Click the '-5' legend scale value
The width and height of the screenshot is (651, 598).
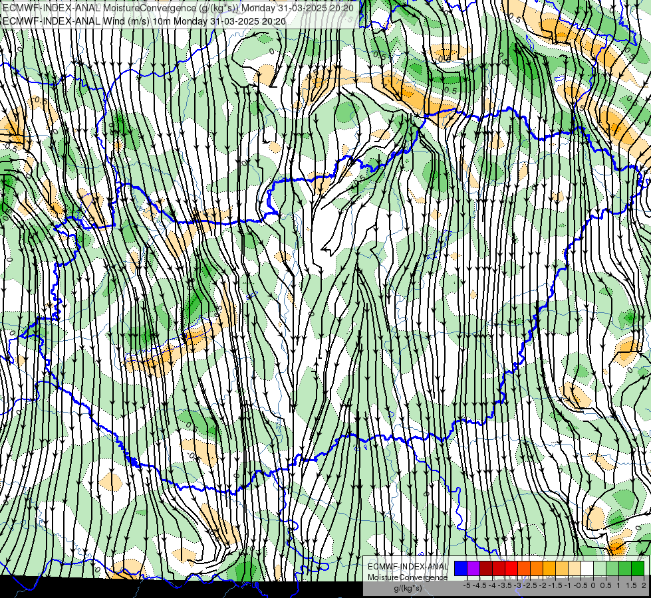click(467, 585)
